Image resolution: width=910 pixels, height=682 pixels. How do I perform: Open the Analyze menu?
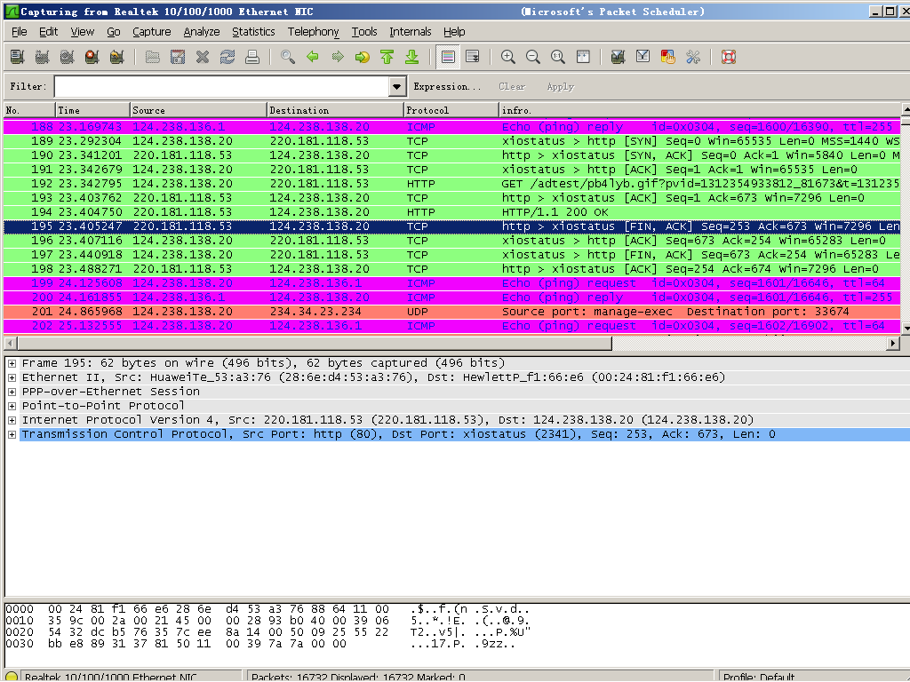(x=202, y=32)
